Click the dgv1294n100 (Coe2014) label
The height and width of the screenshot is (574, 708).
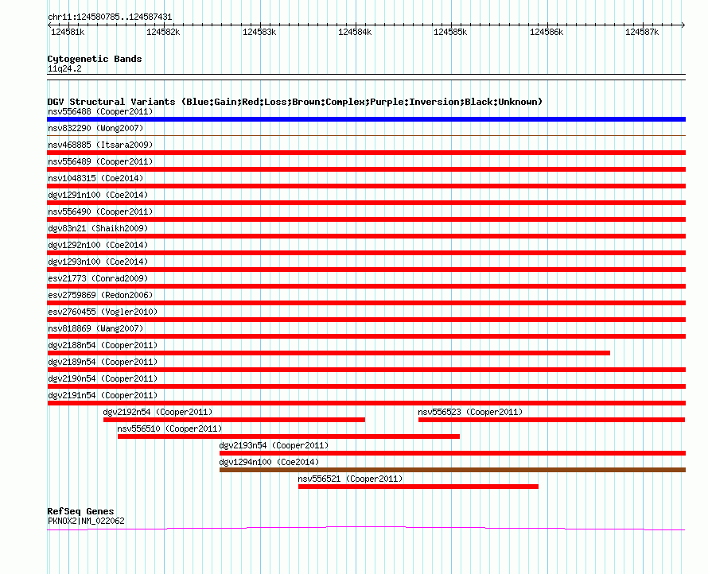pos(269,462)
